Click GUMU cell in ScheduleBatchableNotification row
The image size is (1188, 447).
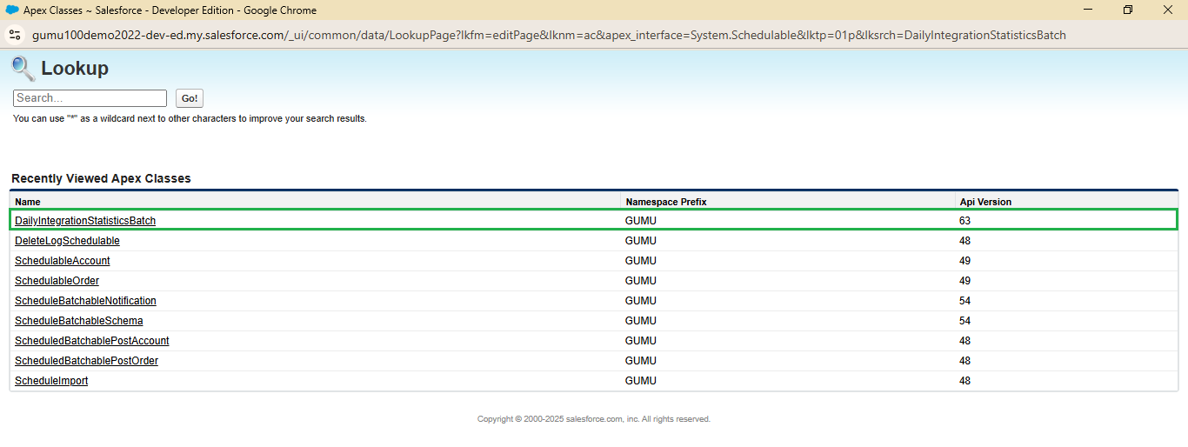point(641,301)
